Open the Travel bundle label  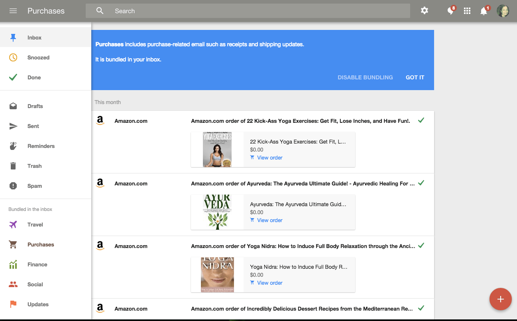35,225
